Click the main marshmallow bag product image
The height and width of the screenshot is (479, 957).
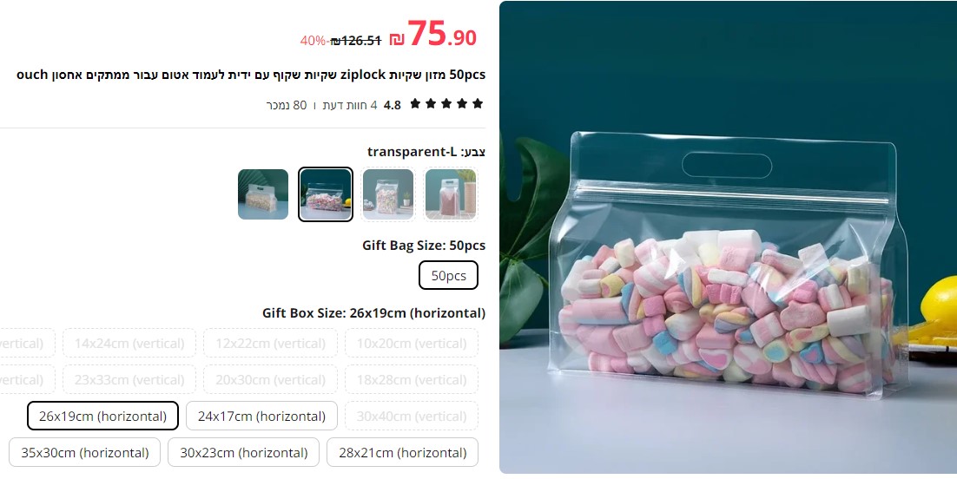pyautogui.click(x=728, y=238)
